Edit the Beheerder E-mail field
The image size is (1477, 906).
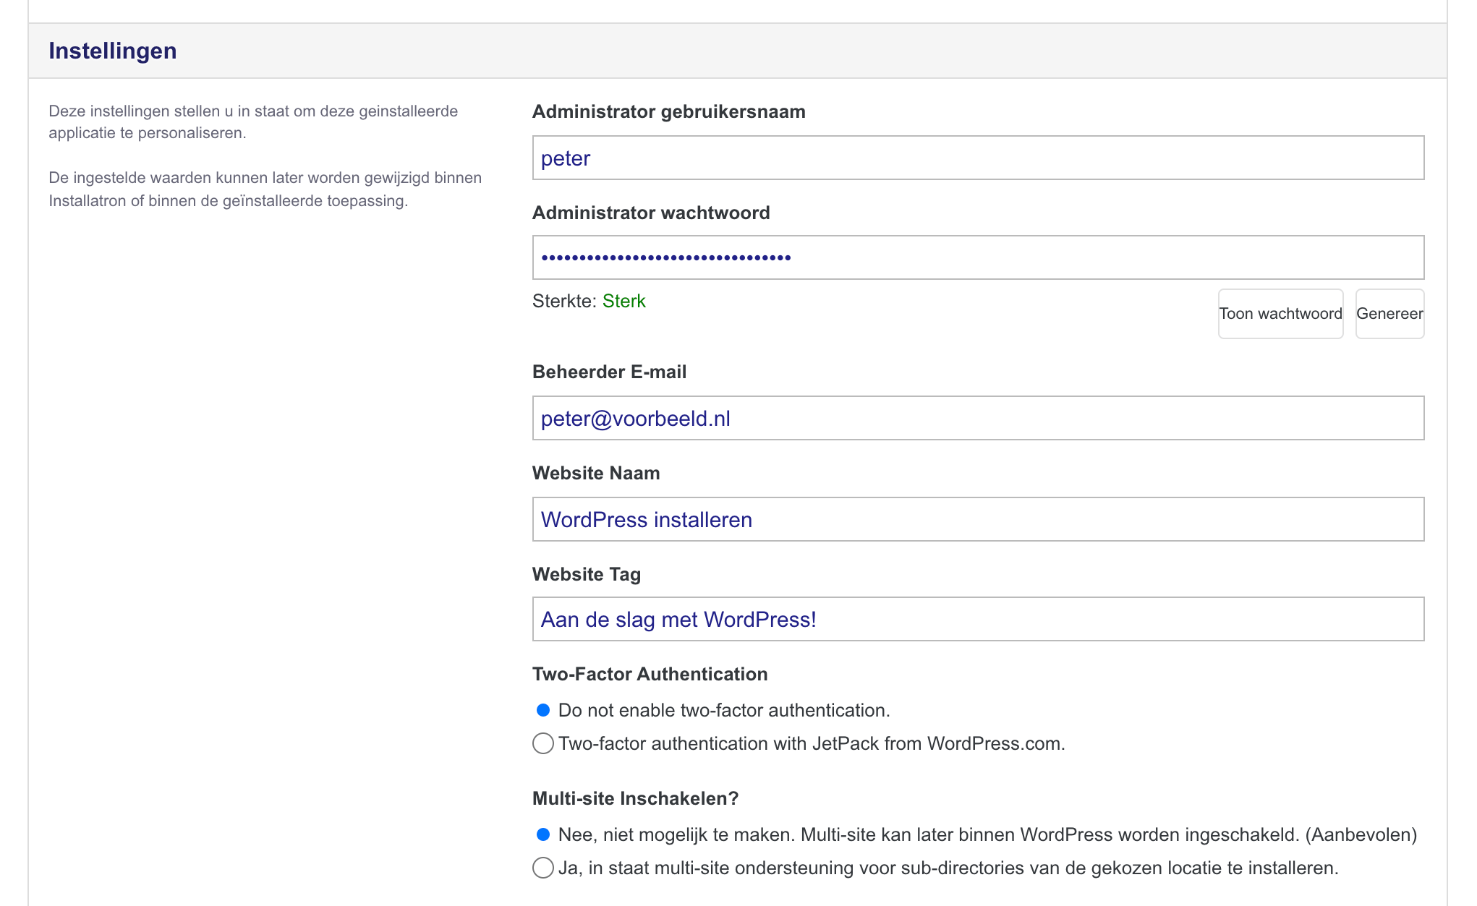[x=978, y=418]
